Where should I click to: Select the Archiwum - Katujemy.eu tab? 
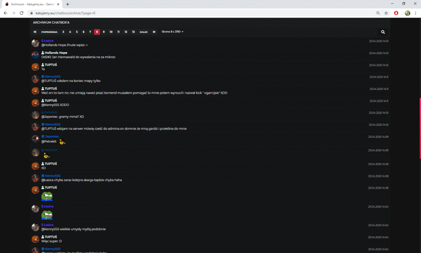(x=32, y=4)
